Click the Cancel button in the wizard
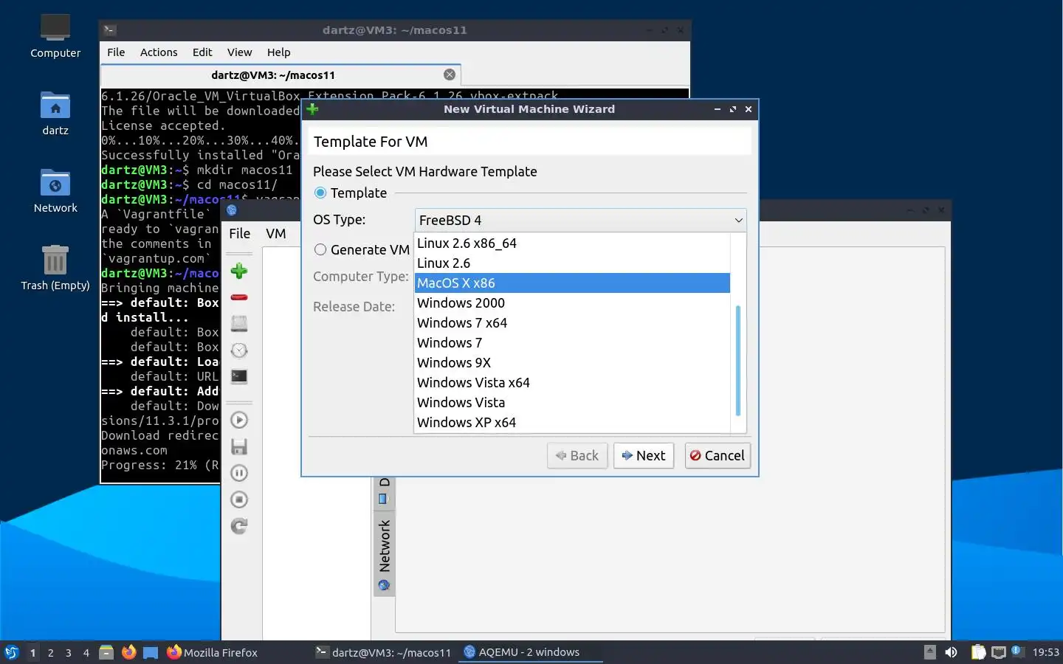The height and width of the screenshot is (664, 1063). (718, 455)
